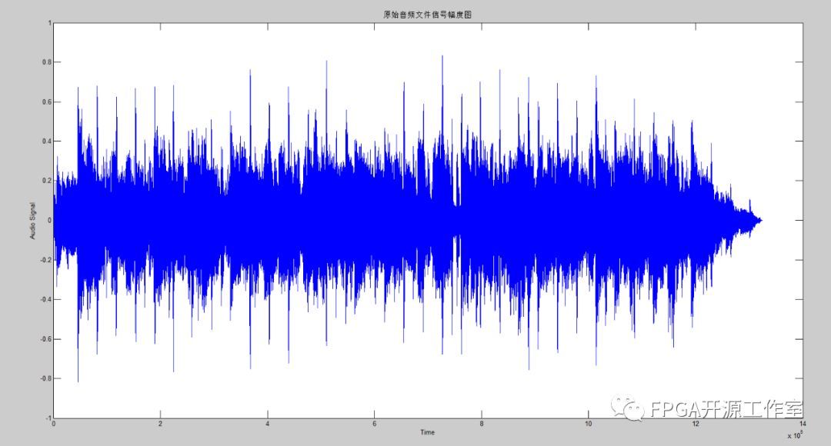Click the x-axis tick label 10
831x446 pixels.
point(589,424)
